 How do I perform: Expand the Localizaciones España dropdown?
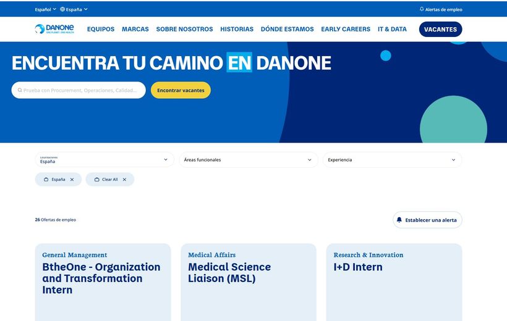click(x=104, y=159)
